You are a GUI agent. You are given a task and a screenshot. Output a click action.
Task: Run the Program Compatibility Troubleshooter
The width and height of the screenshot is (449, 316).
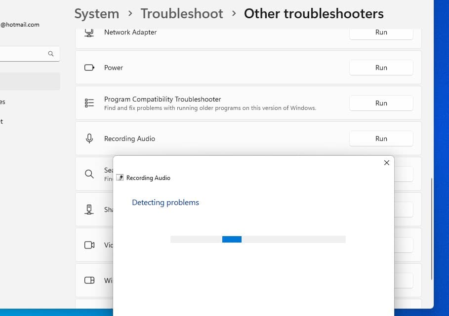(381, 103)
